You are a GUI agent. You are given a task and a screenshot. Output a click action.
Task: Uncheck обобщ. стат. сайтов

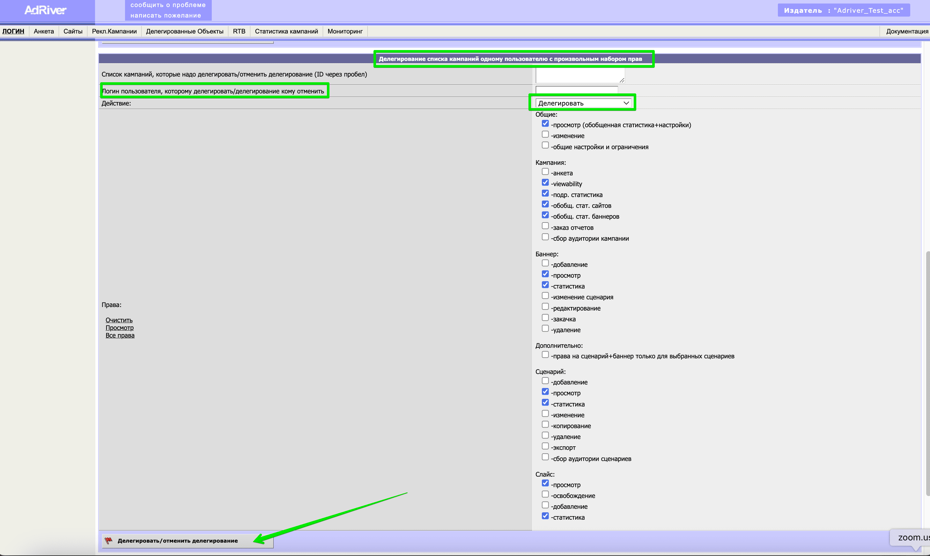tap(545, 204)
